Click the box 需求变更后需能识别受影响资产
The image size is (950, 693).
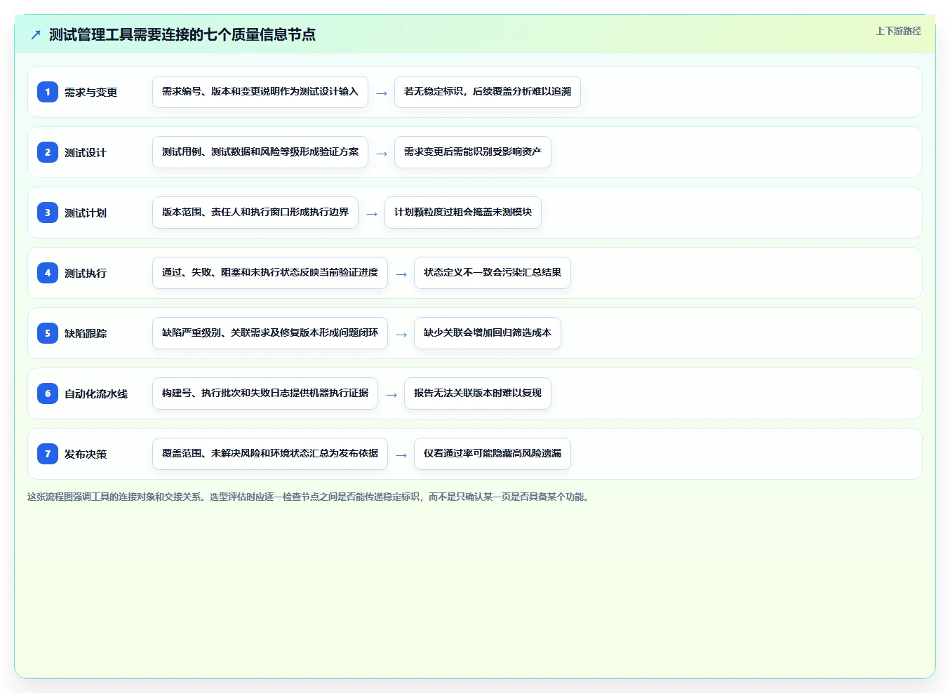pos(473,152)
